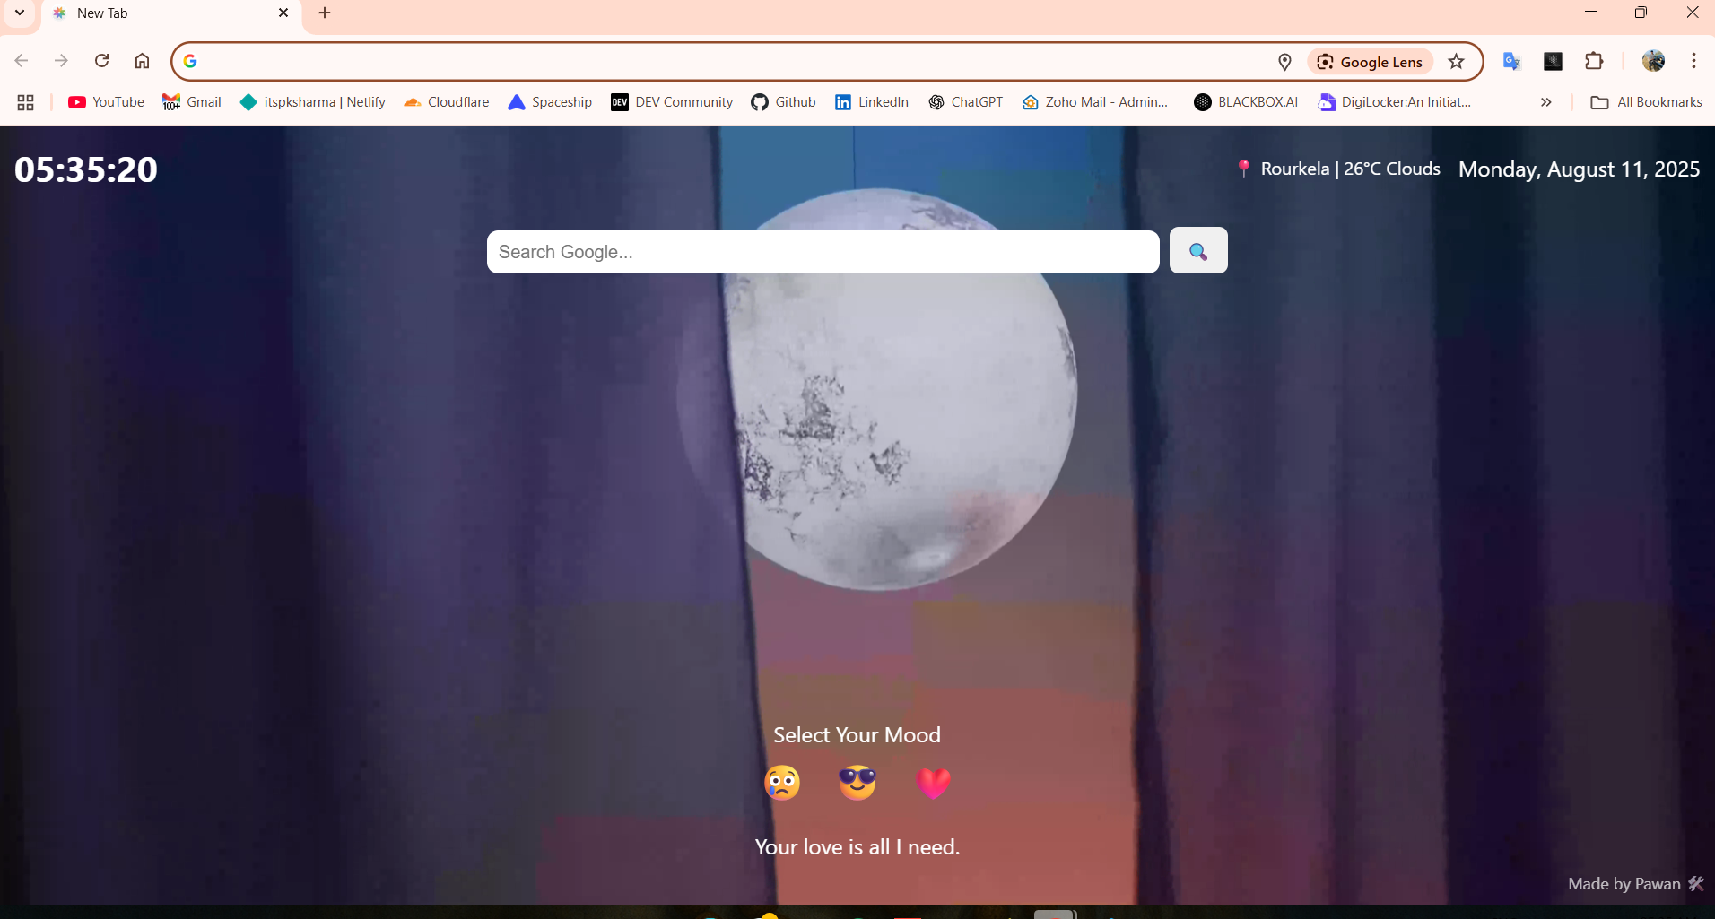Open the Google Translate page translation icon
The height and width of the screenshot is (919, 1715).
pos(1512,61)
